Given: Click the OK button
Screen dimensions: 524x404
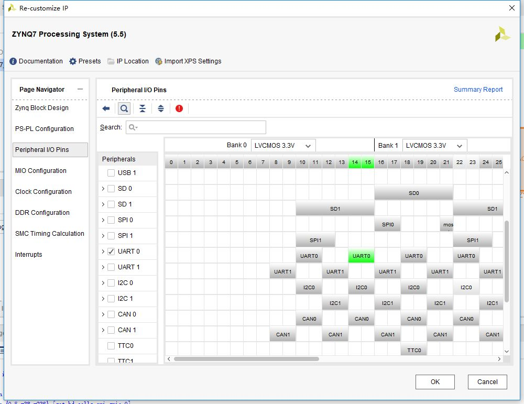Looking at the screenshot, I should tap(435, 382).
